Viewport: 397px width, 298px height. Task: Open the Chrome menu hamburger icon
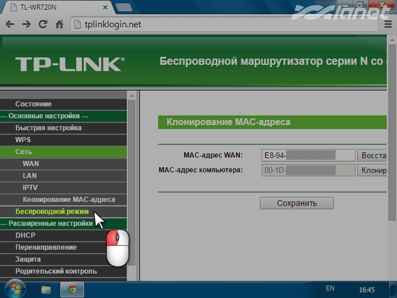click(x=388, y=24)
